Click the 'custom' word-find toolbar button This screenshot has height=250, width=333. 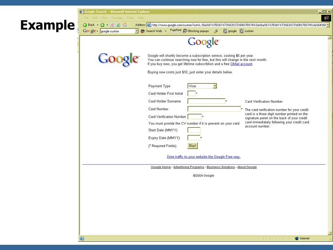(247, 31)
